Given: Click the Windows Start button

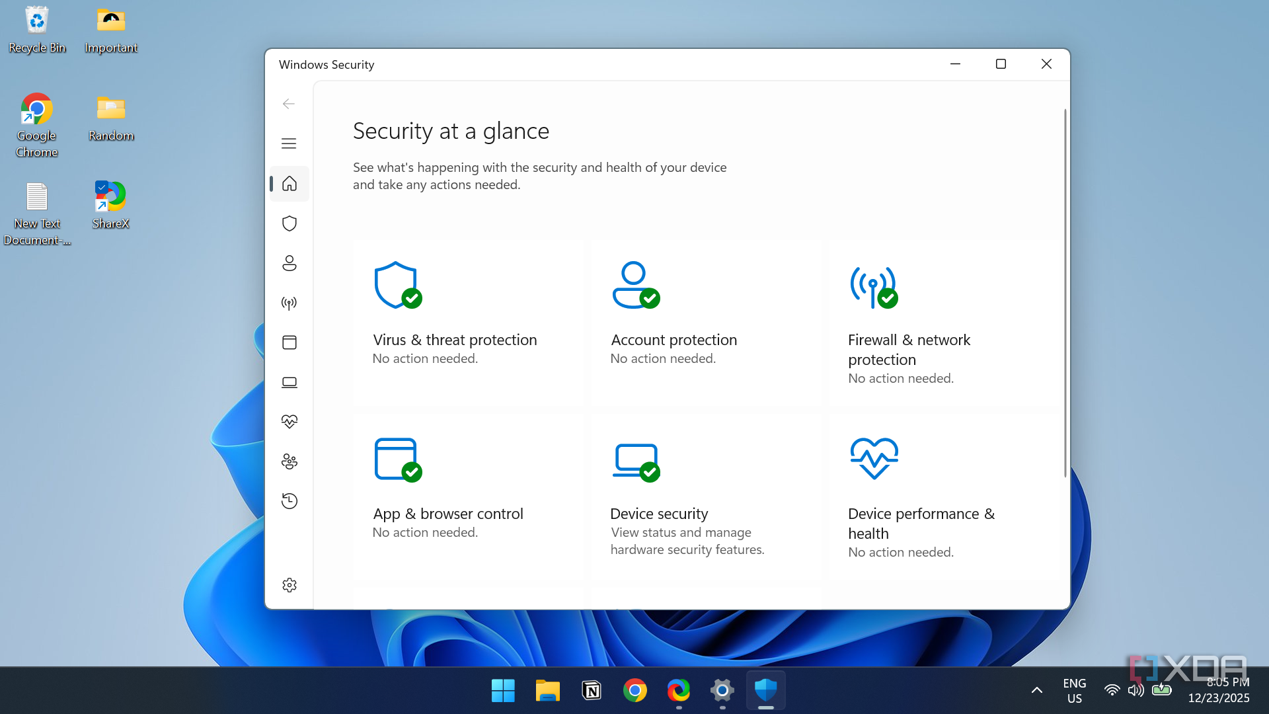Looking at the screenshot, I should pos(503,691).
